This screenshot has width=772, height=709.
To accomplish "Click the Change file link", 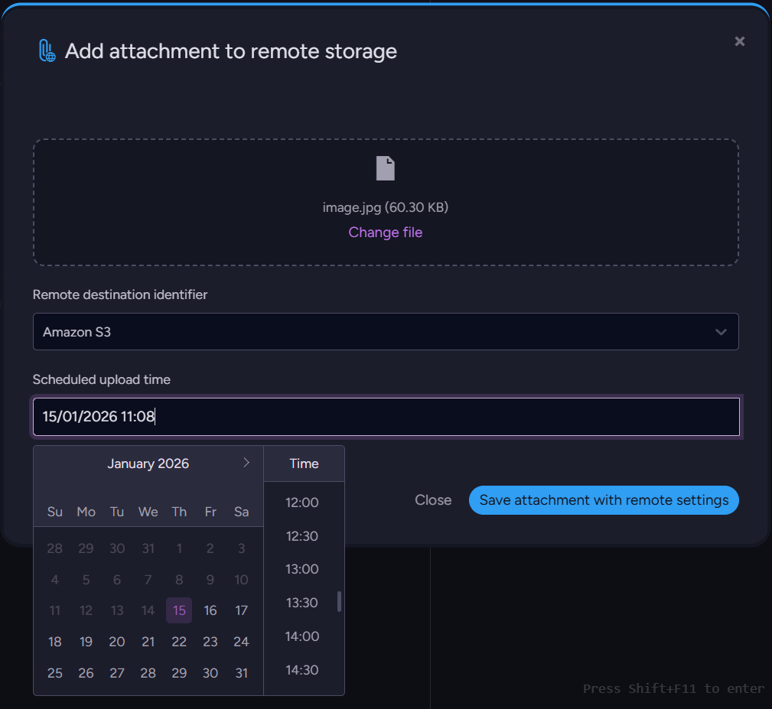I will pyautogui.click(x=385, y=233).
